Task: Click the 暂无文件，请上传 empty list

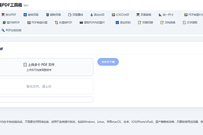Action: click(x=47, y=86)
